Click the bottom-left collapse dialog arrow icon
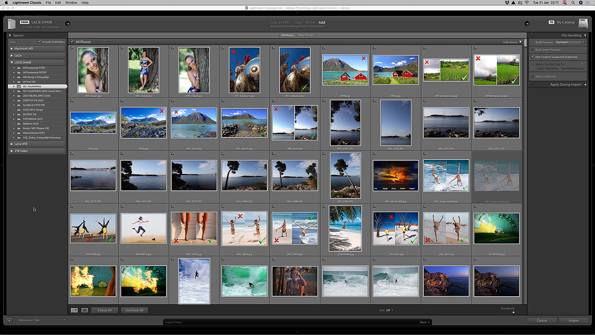This screenshot has width=595, height=335. (x=9, y=321)
